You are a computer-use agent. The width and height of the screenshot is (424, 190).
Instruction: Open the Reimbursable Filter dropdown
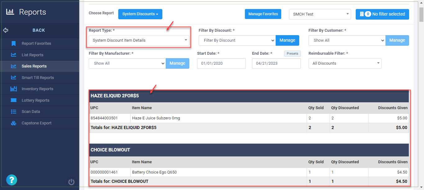(345, 63)
